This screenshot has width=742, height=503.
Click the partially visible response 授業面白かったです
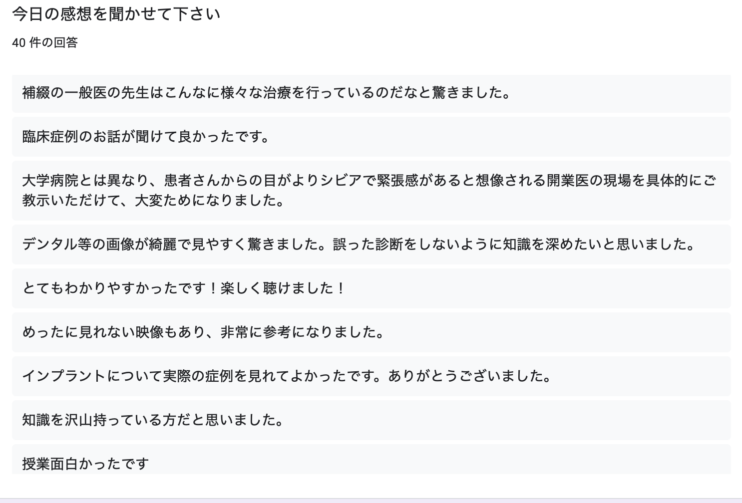tap(371, 460)
